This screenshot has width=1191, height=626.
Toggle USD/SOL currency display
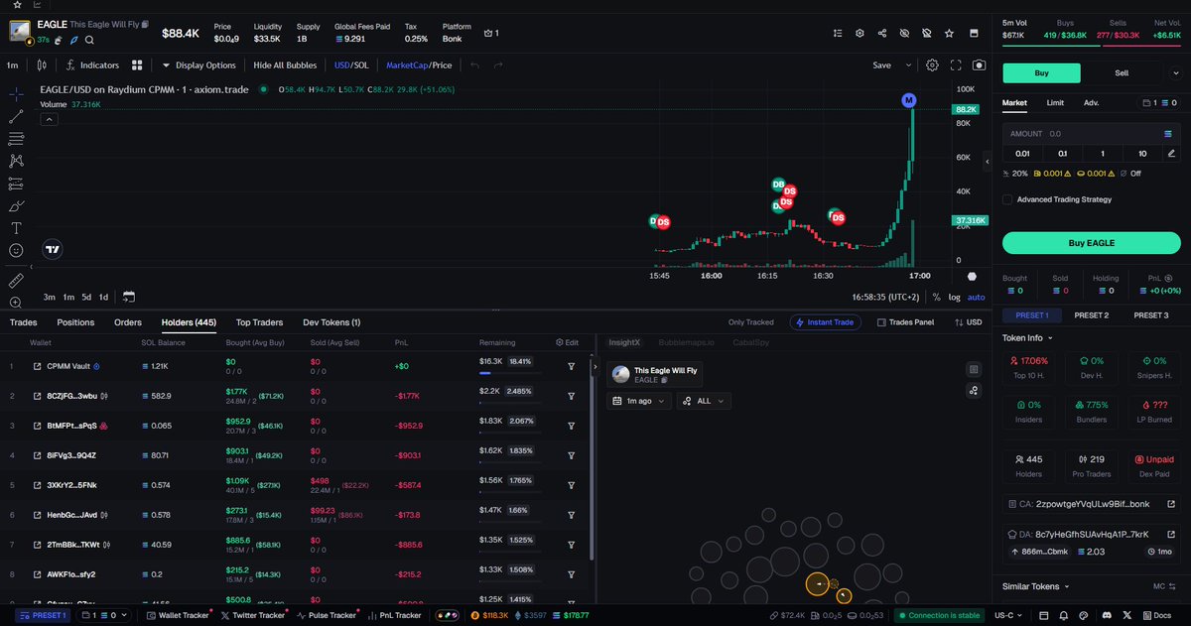point(350,65)
